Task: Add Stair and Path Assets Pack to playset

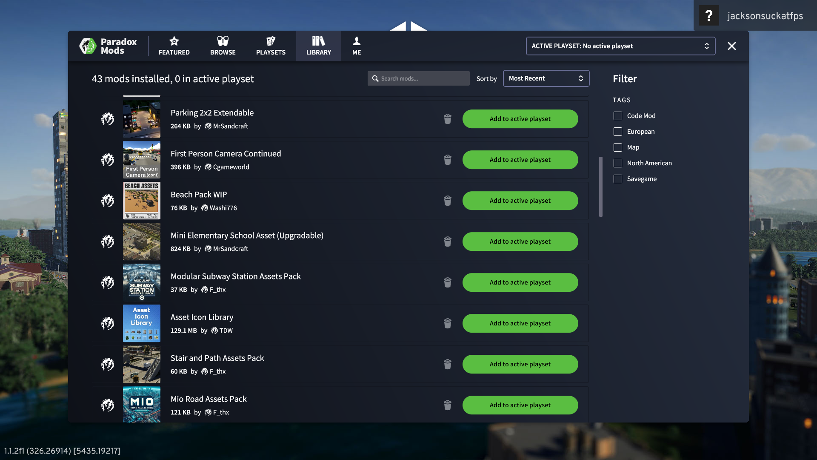Action: point(520,364)
